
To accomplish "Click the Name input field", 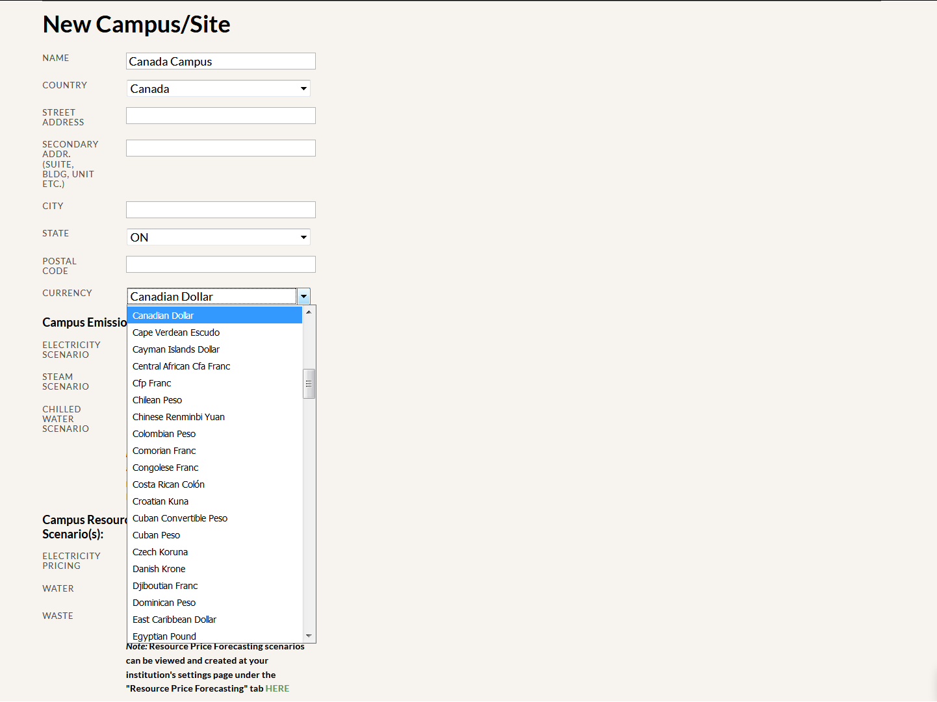I will coord(221,61).
